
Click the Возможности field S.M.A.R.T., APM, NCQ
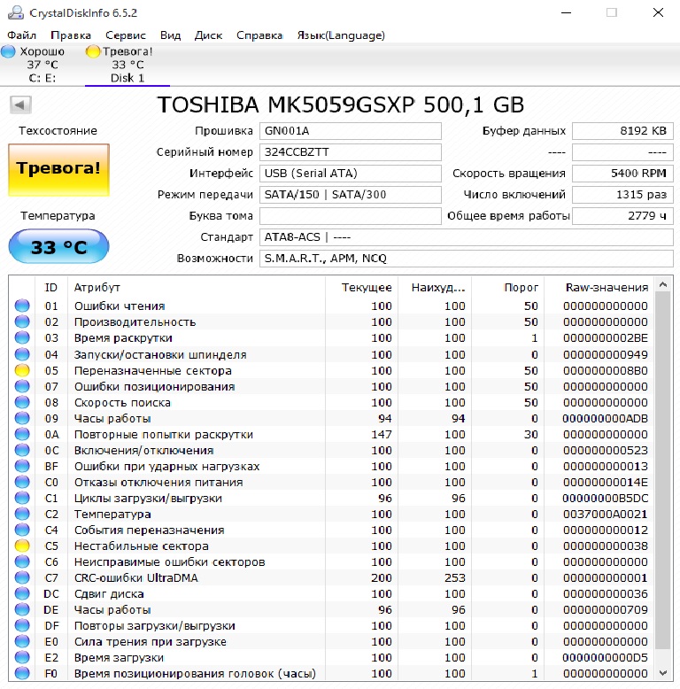[x=466, y=259]
